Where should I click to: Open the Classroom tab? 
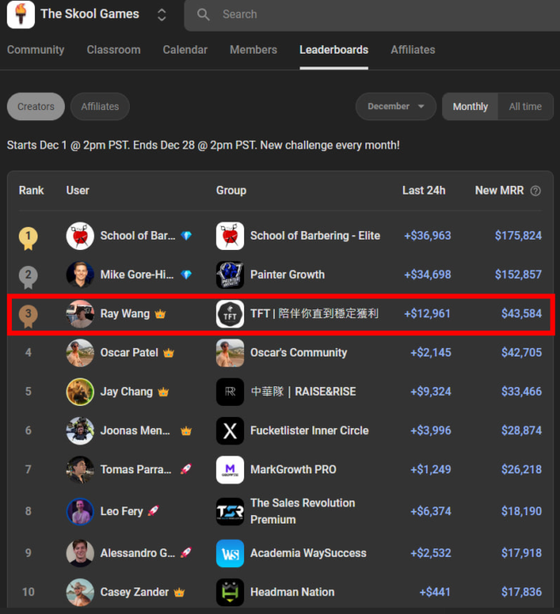tap(114, 49)
